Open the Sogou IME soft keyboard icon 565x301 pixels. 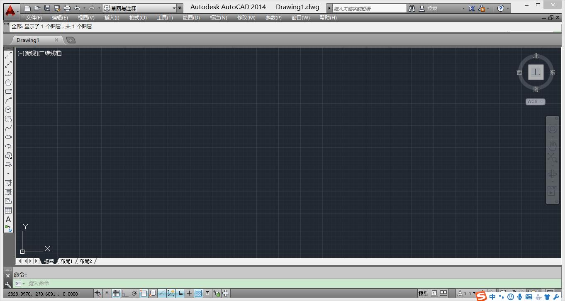529,297
